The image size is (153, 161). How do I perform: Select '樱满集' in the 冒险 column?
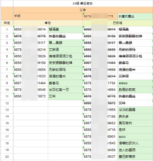pos(65,30)
